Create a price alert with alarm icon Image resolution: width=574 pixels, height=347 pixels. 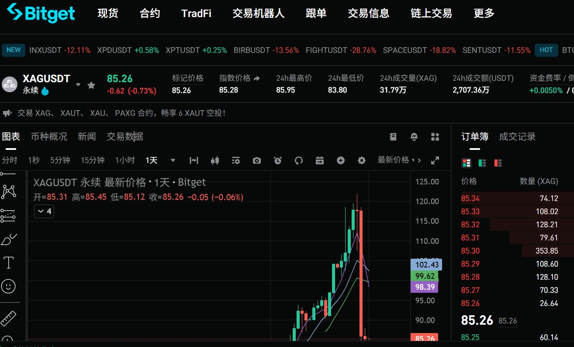(x=278, y=160)
